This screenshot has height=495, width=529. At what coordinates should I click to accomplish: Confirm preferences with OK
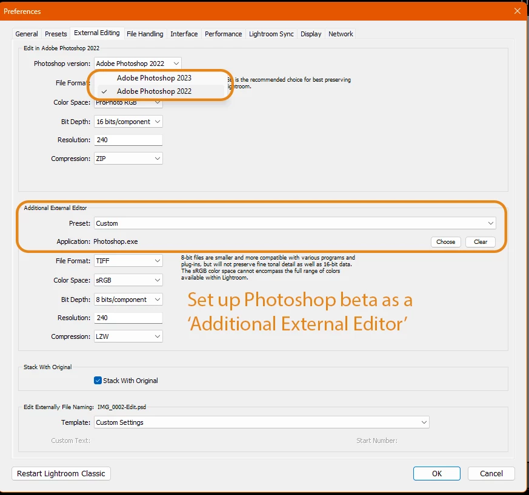pyautogui.click(x=436, y=473)
